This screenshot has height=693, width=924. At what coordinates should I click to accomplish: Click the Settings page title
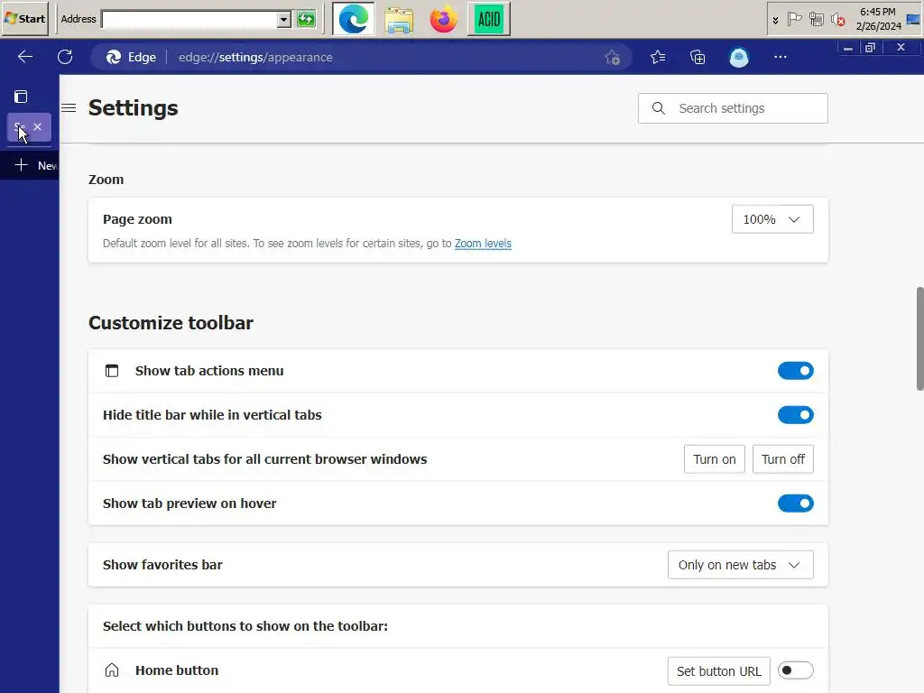point(134,108)
